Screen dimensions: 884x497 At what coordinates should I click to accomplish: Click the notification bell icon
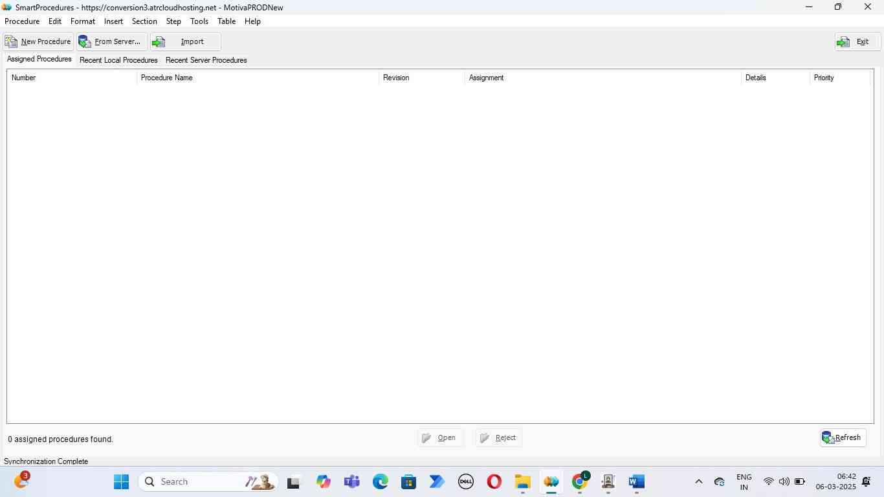(866, 481)
